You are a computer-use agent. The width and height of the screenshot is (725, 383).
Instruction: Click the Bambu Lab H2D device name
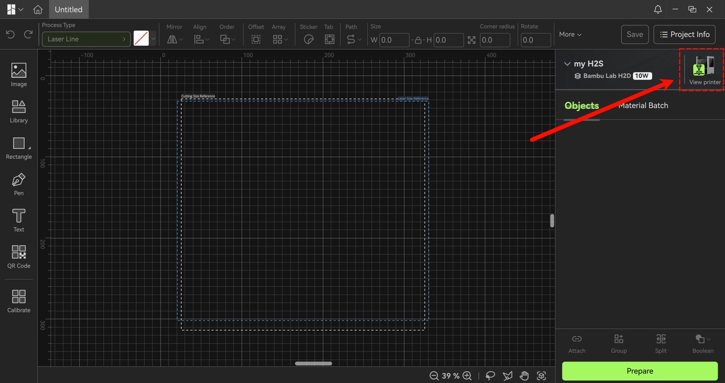607,75
